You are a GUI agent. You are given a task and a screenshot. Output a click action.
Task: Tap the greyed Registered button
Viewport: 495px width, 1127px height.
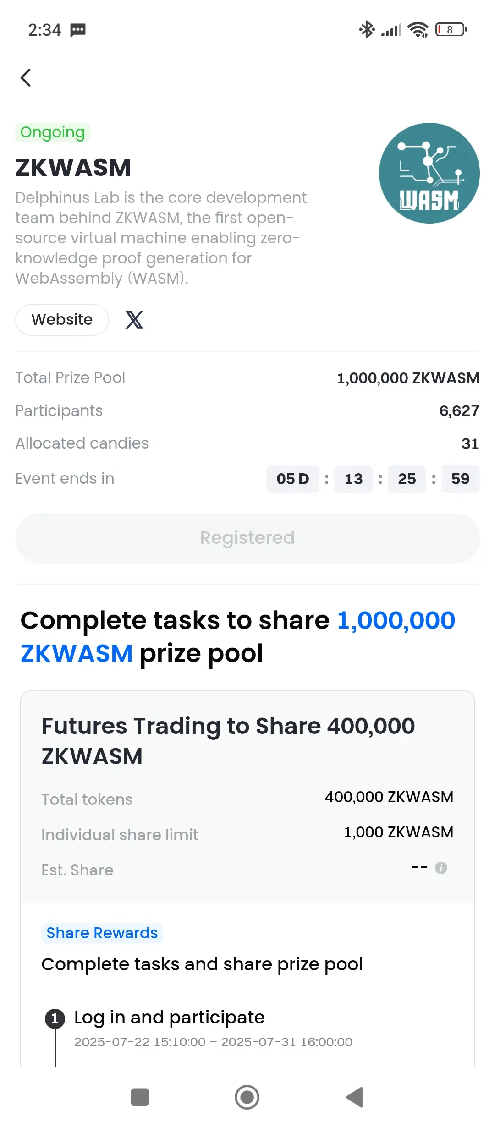coord(247,538)
